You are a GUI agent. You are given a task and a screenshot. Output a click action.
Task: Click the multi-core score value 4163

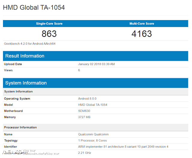142,34
